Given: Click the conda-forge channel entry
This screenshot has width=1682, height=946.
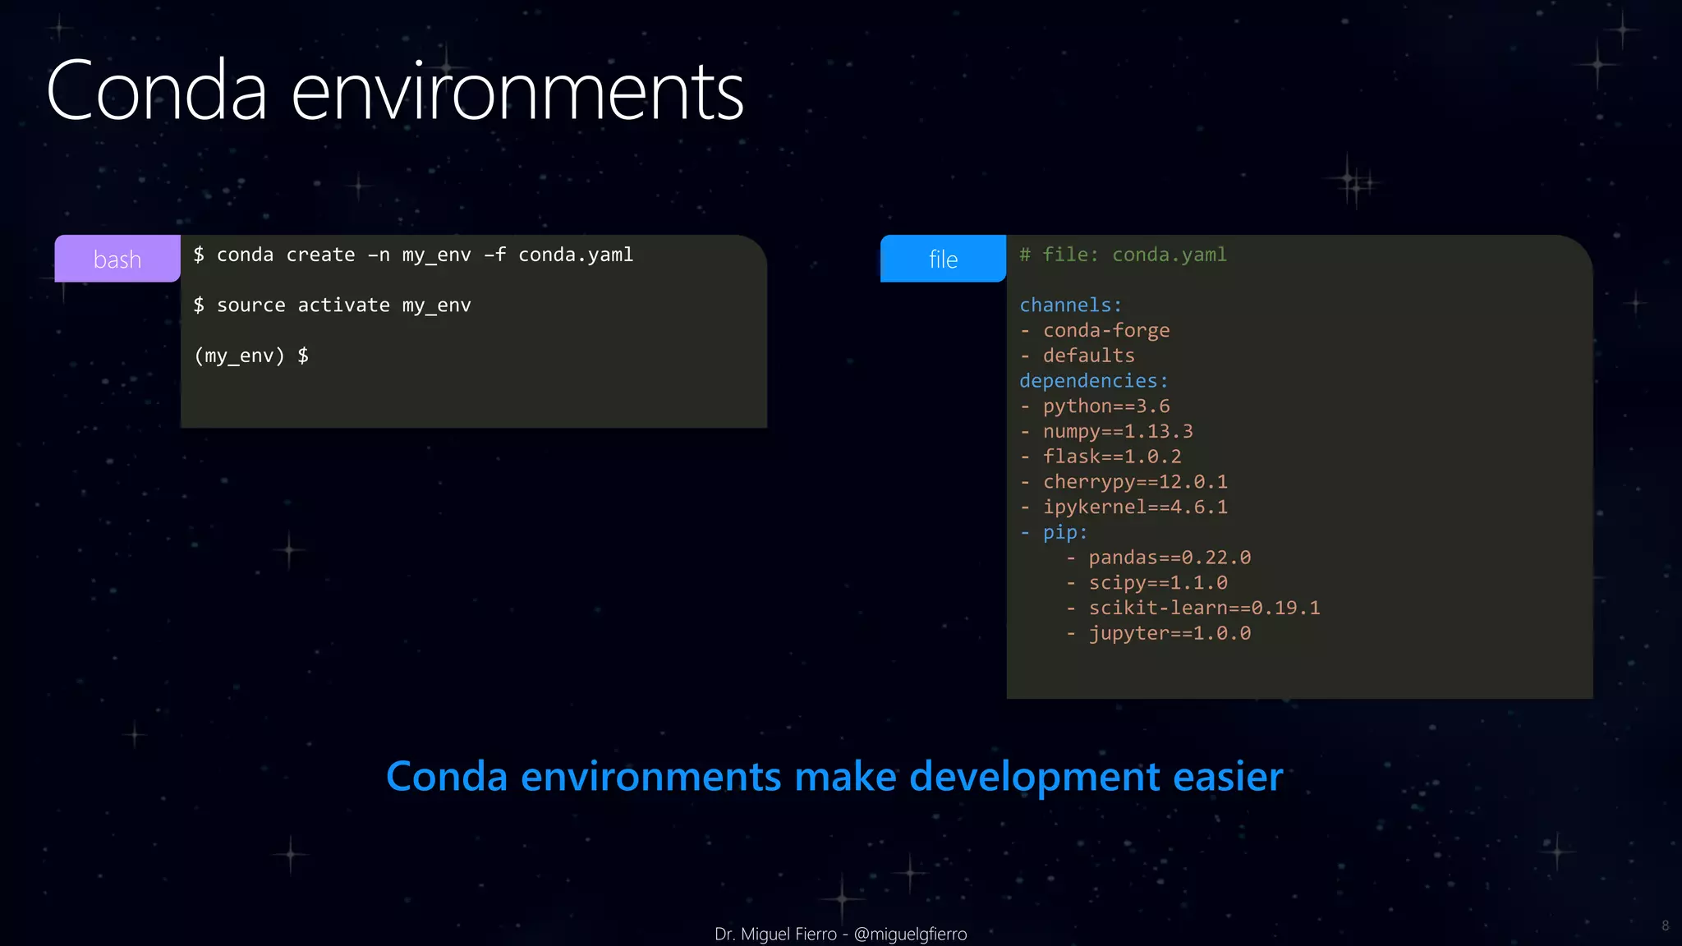Looking at the screenshot, I should pos(1095,330).
